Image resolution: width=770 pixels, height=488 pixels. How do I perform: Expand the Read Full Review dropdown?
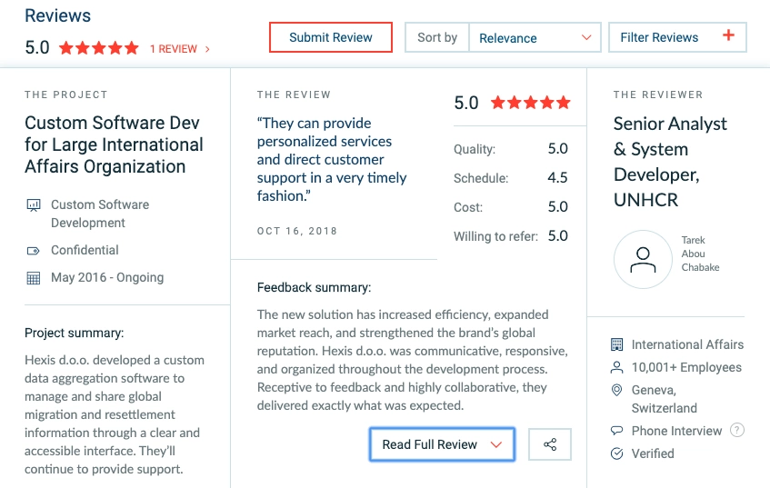pyautogui.click(x=442, y=444)
